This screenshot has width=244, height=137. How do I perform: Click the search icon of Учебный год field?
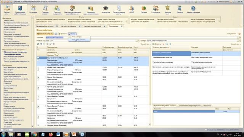pyautogui.click(x=138, y=41)
